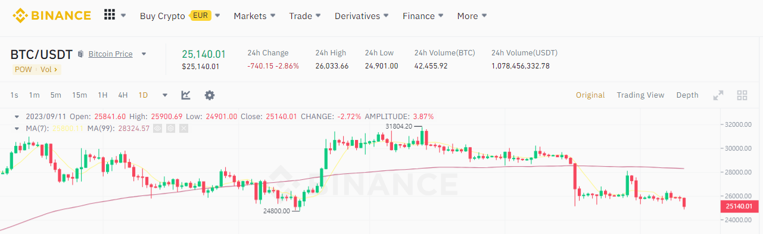Switch to Trading View chart tab
763x234 pixels.
(640, 95)
